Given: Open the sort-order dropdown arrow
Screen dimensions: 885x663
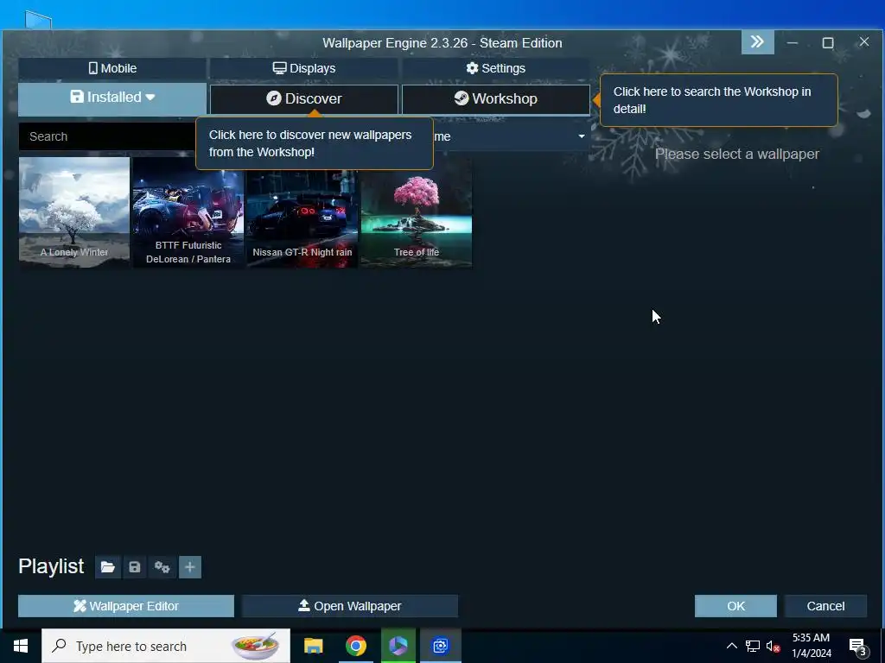Looking at the screenshot, I should [x=582, y=136].
